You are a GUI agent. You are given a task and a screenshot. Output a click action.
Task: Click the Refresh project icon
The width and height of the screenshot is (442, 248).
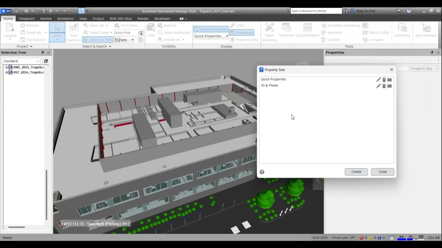(x=29, y=25)
